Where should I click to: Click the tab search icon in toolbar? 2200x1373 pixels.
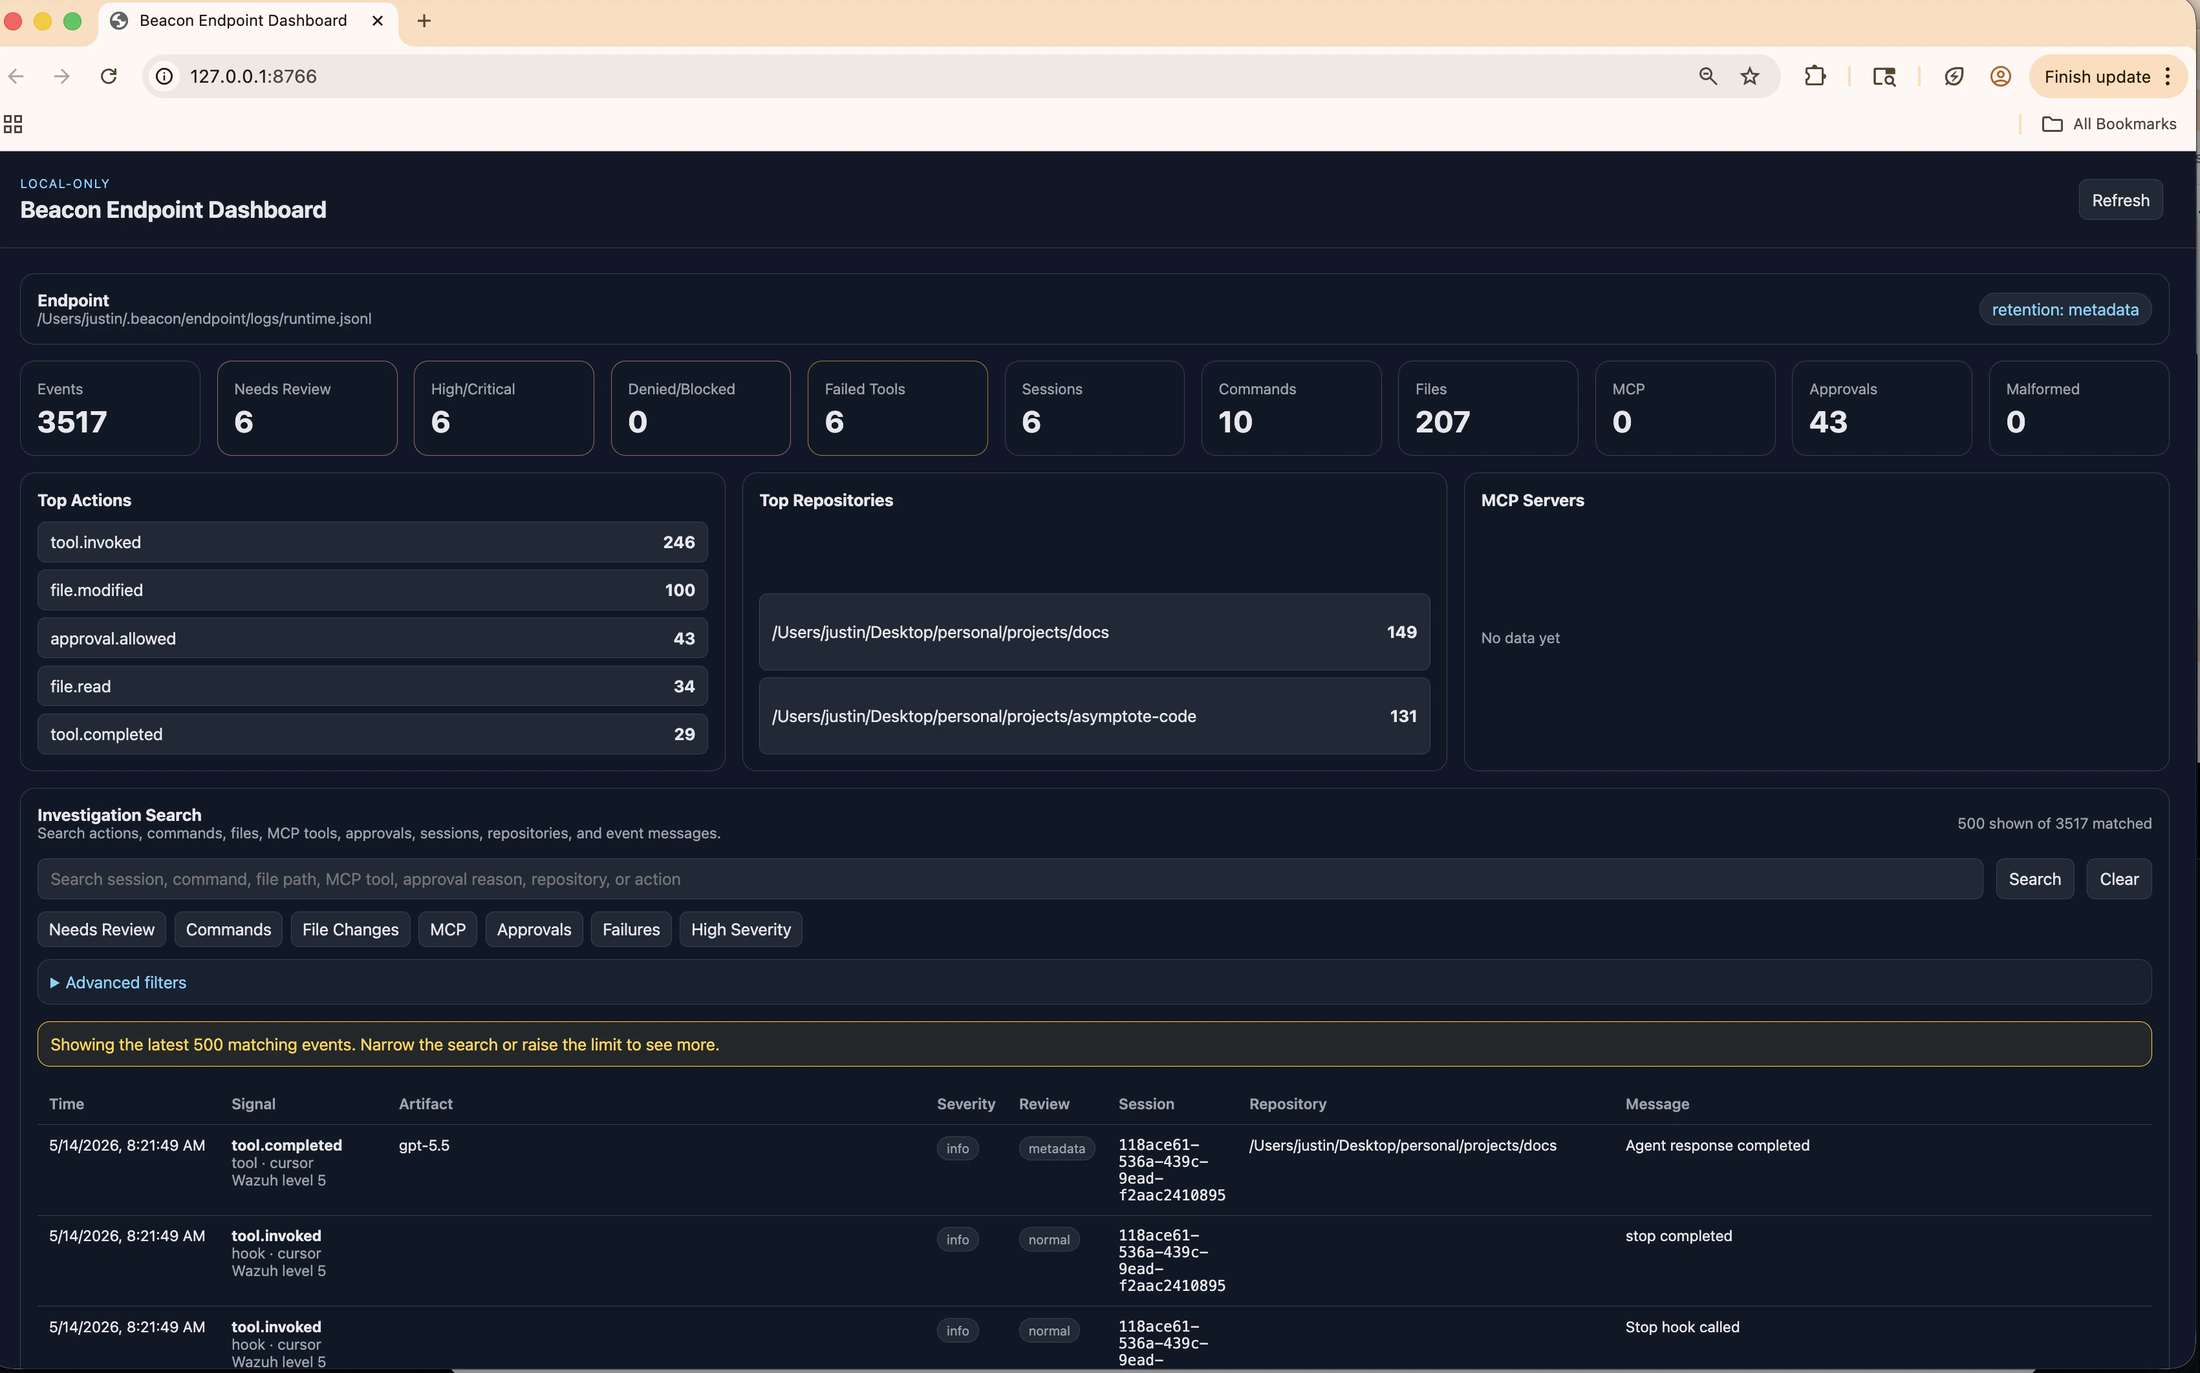[1884, 76]
